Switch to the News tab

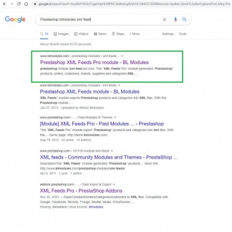[x=100, y=34]
